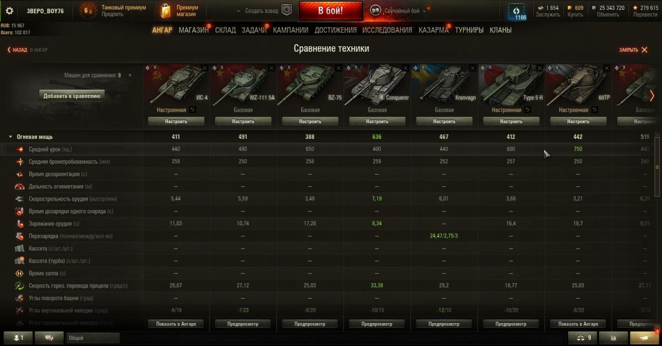Screen dimensions: 662x346
Task: Clear all compared vehicles with the X icon
Action: click(x=130, y=75)
